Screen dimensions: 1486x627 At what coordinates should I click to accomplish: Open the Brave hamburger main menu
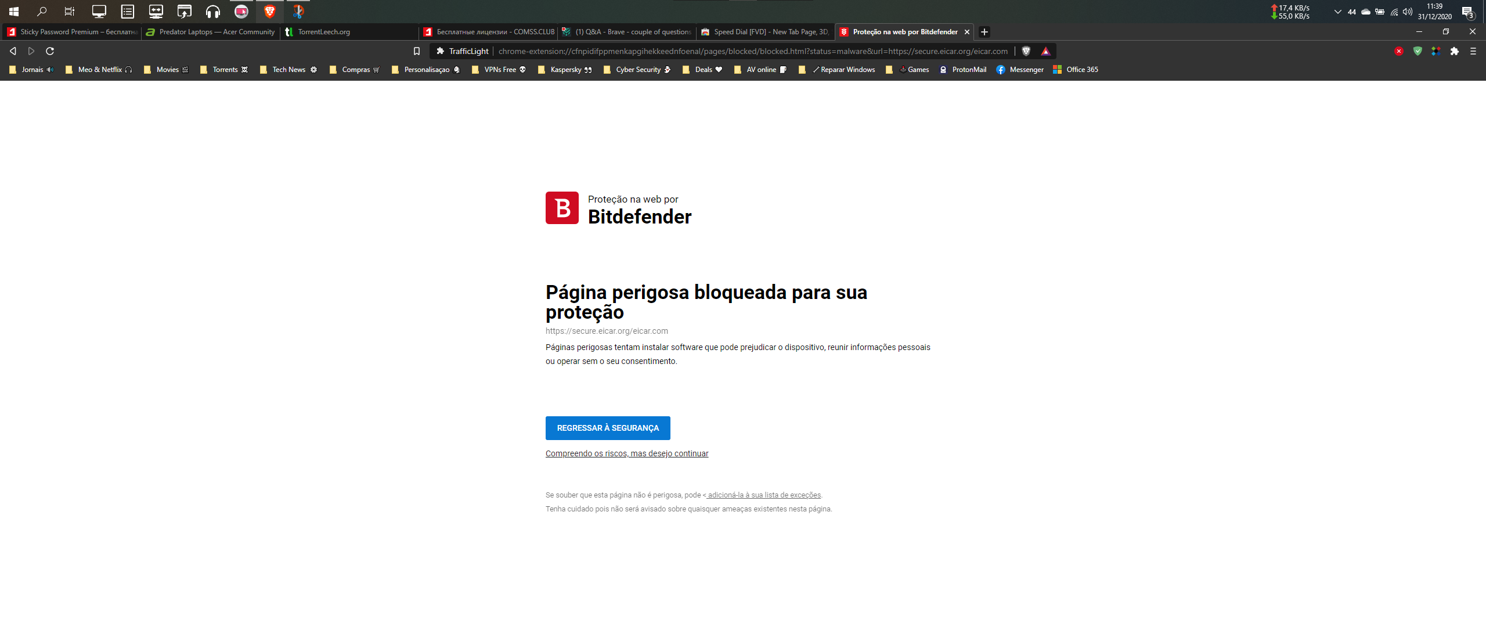coord(1473,51)
